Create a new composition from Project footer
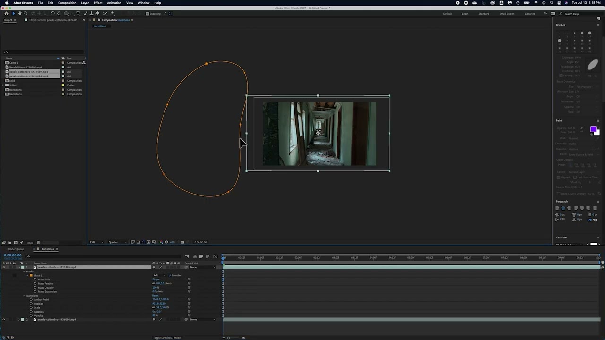 pyautogui.click(x=16, y=243)
